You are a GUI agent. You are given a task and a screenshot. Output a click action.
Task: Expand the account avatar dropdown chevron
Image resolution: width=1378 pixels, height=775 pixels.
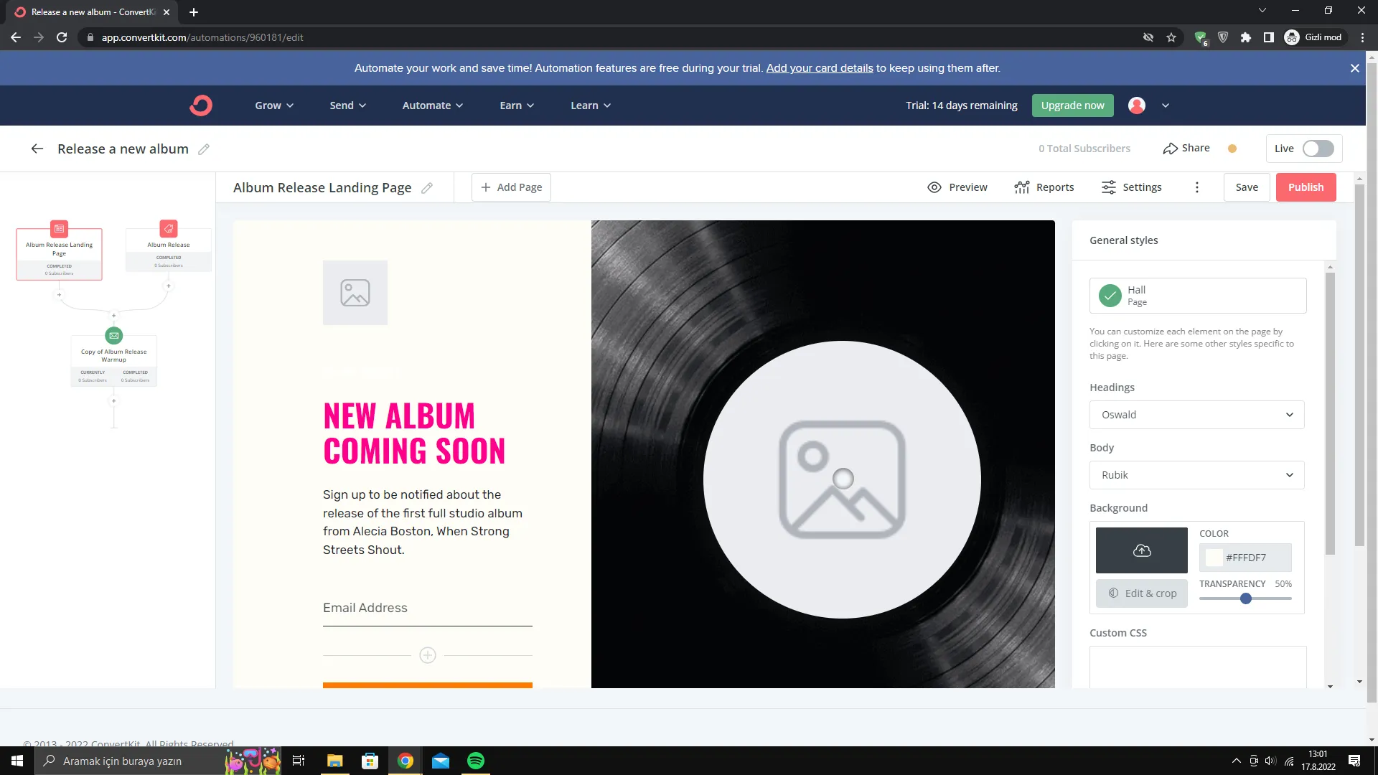point(1166,105)
